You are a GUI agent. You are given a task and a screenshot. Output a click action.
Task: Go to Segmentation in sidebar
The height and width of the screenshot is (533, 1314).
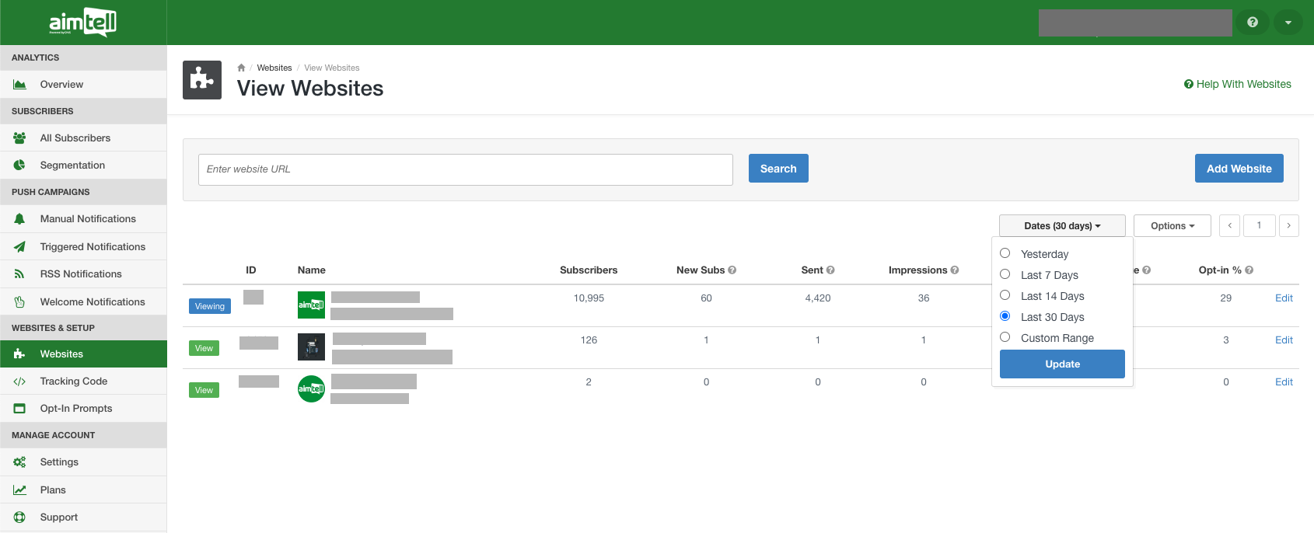(72, 165)
